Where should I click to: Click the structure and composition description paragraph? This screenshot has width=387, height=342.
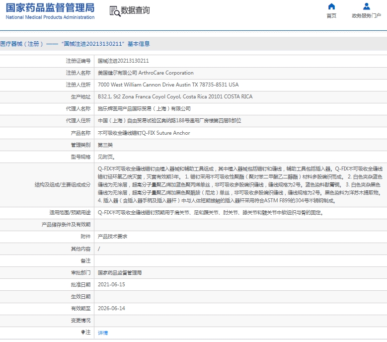tap(240, 185)
